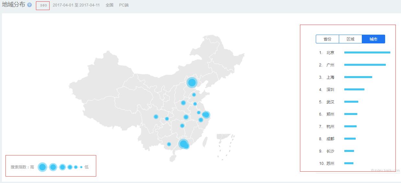Click the Wuhan bubble on the map
This screenshot has height=183, width=401.
pos(186,117)
